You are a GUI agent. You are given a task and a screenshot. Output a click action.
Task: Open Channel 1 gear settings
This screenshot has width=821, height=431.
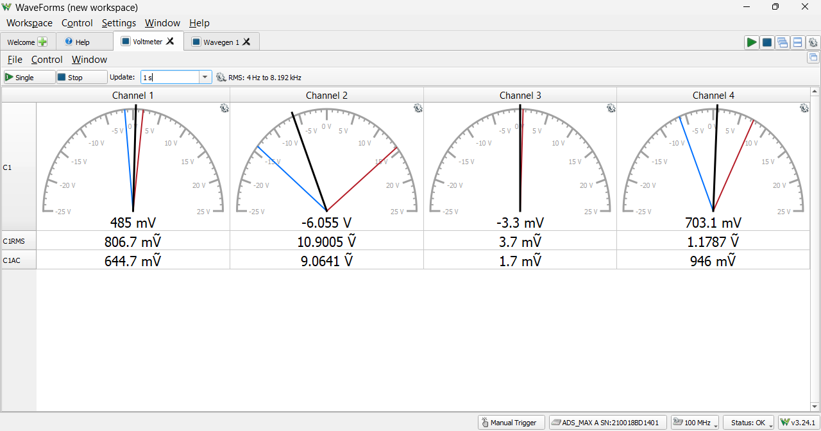224,108
